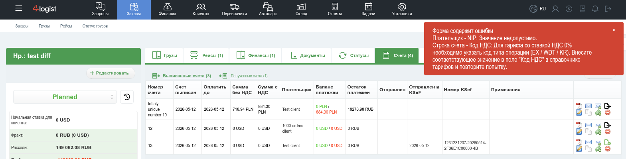Select the Счета (4) tab

(x=397, y=55)
